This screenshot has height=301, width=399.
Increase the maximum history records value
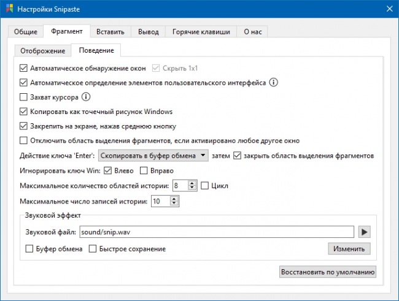(174, 199)
